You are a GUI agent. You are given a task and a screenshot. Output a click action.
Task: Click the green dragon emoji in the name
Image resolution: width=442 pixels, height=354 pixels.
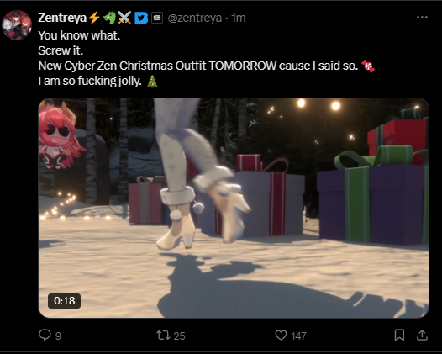[x=109, y=18]
